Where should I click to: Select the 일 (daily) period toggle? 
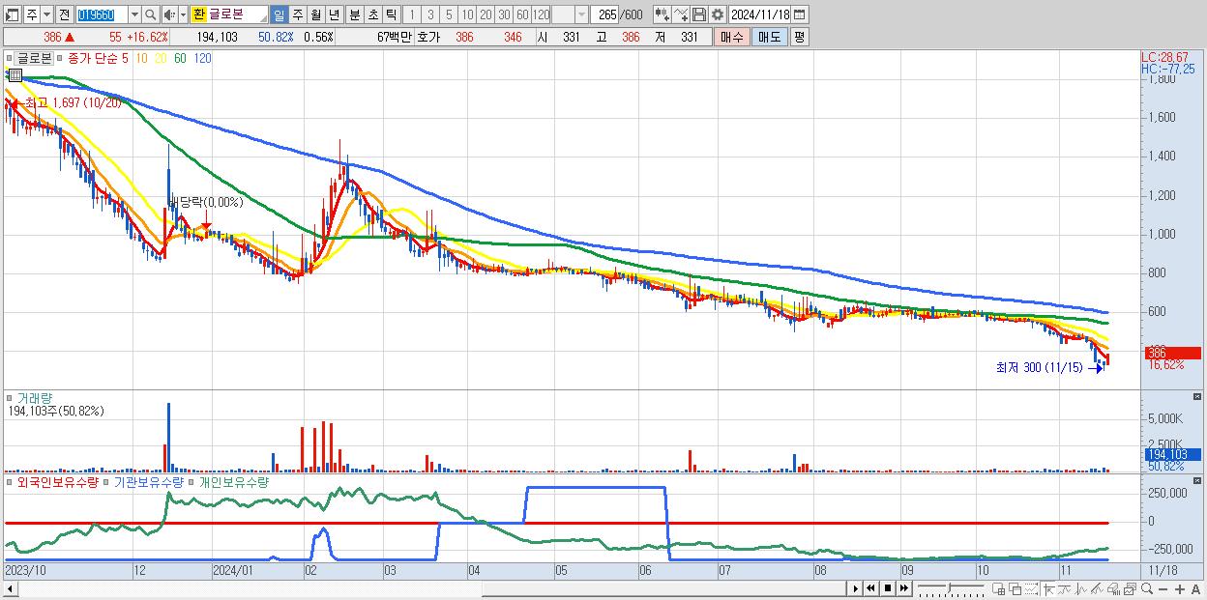click(x=279, y=14)
